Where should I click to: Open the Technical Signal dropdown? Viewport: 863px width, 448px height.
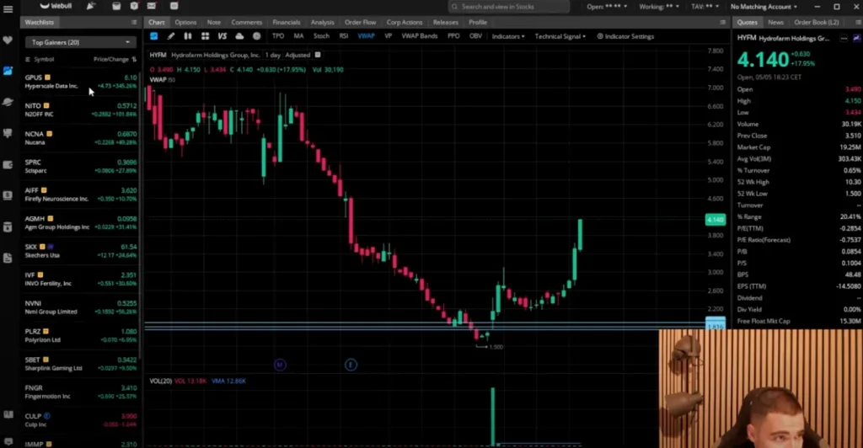tap(560, 36)
